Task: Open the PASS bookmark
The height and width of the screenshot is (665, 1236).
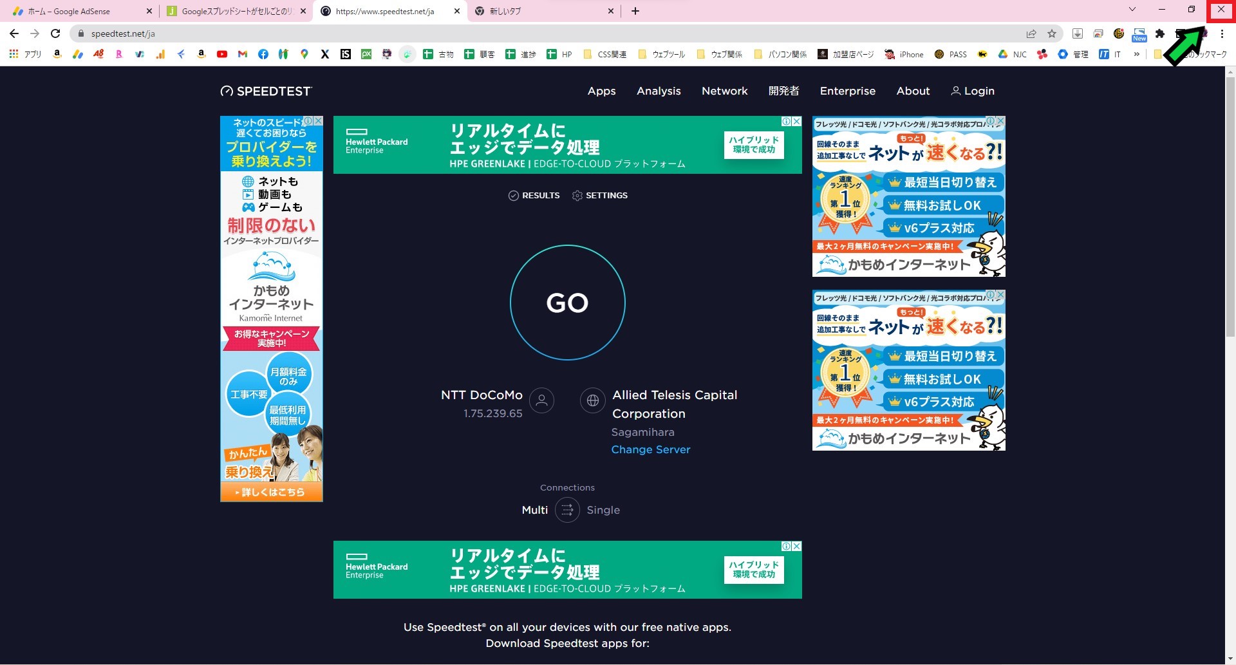Action: (x=951, y=54)
